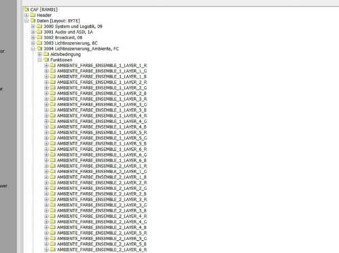339x253 pixels.
Task: Click the Aktivbedingung folder icon
Action: click(x=46, y=54)
